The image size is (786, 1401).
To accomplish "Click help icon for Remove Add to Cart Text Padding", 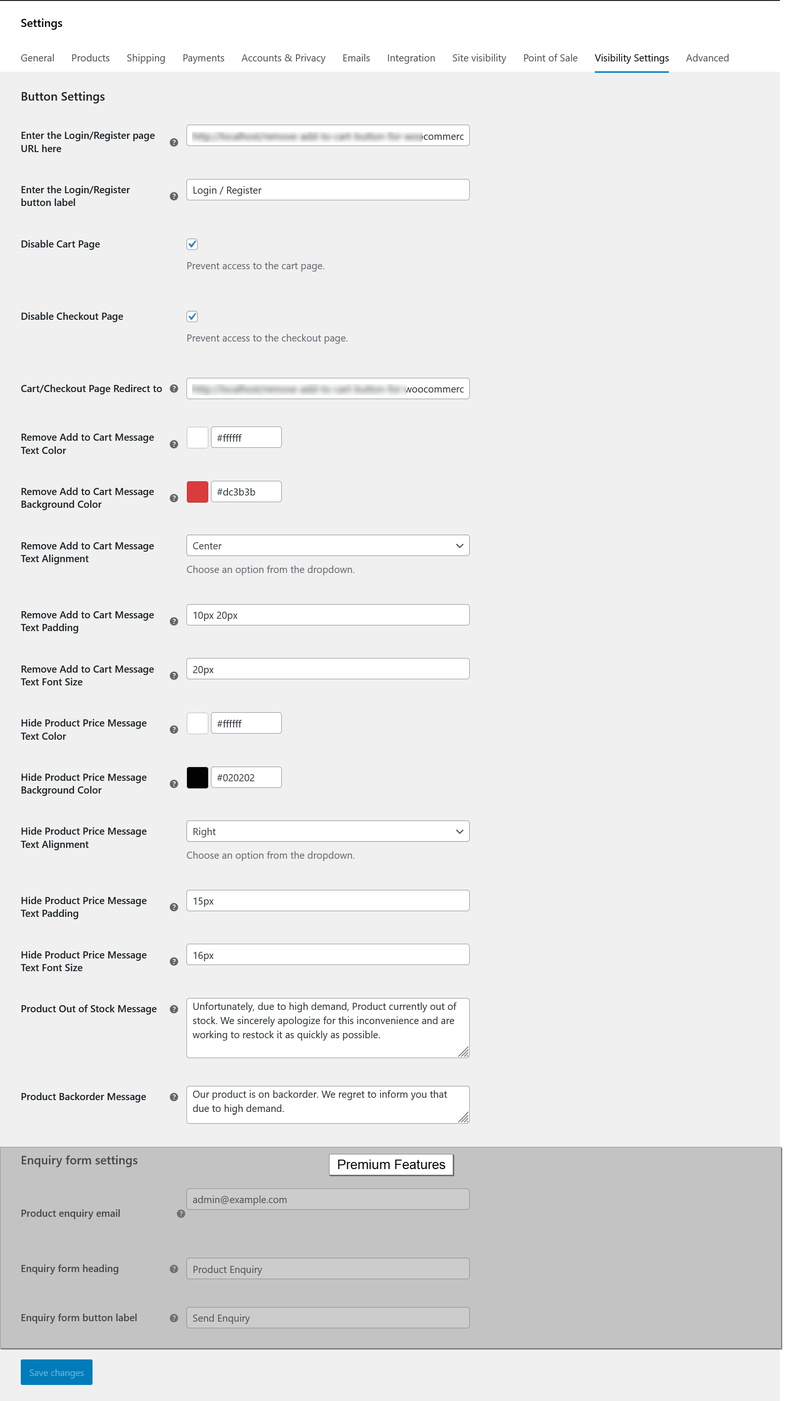I will point(174,621).
